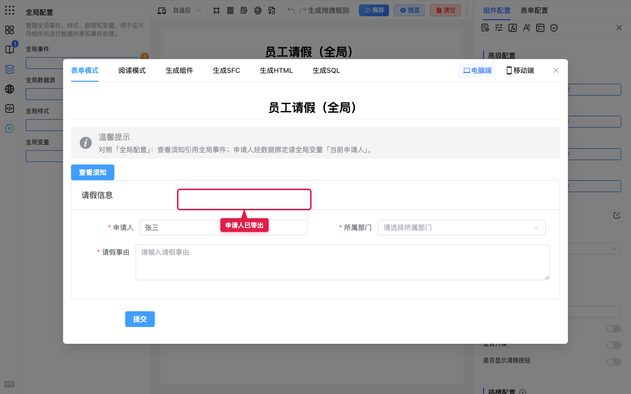Click the form edit note toolbar icon
Viewport: 631px width, 394px height.
click(x=244, y=10)
